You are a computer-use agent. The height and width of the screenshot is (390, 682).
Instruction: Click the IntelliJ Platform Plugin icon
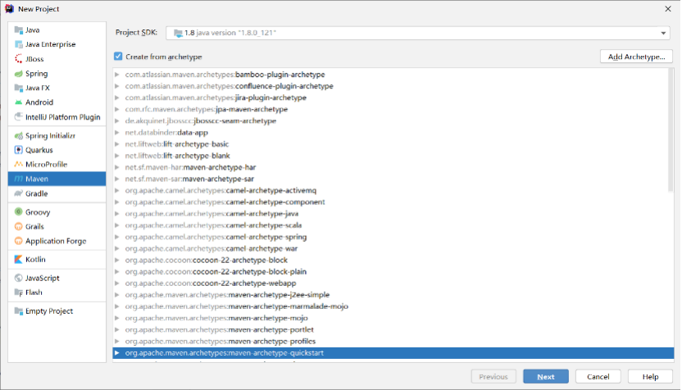[x=18, y=117]
